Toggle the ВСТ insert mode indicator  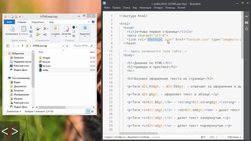(x=203, y=137)
